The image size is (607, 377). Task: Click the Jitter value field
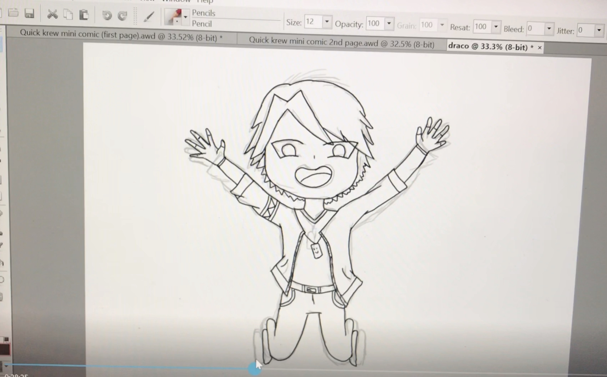coord(586,30)
